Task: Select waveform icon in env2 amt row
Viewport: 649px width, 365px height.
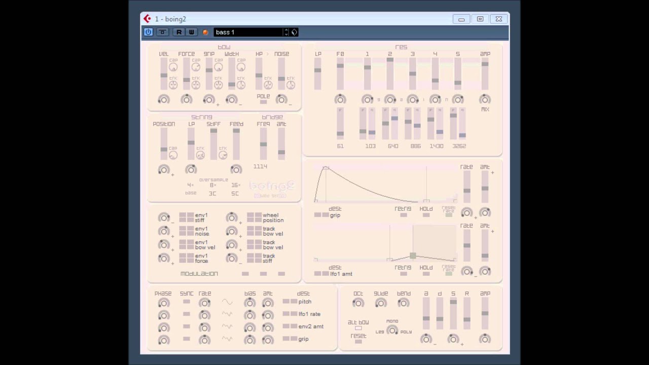Action: [227, 326]
